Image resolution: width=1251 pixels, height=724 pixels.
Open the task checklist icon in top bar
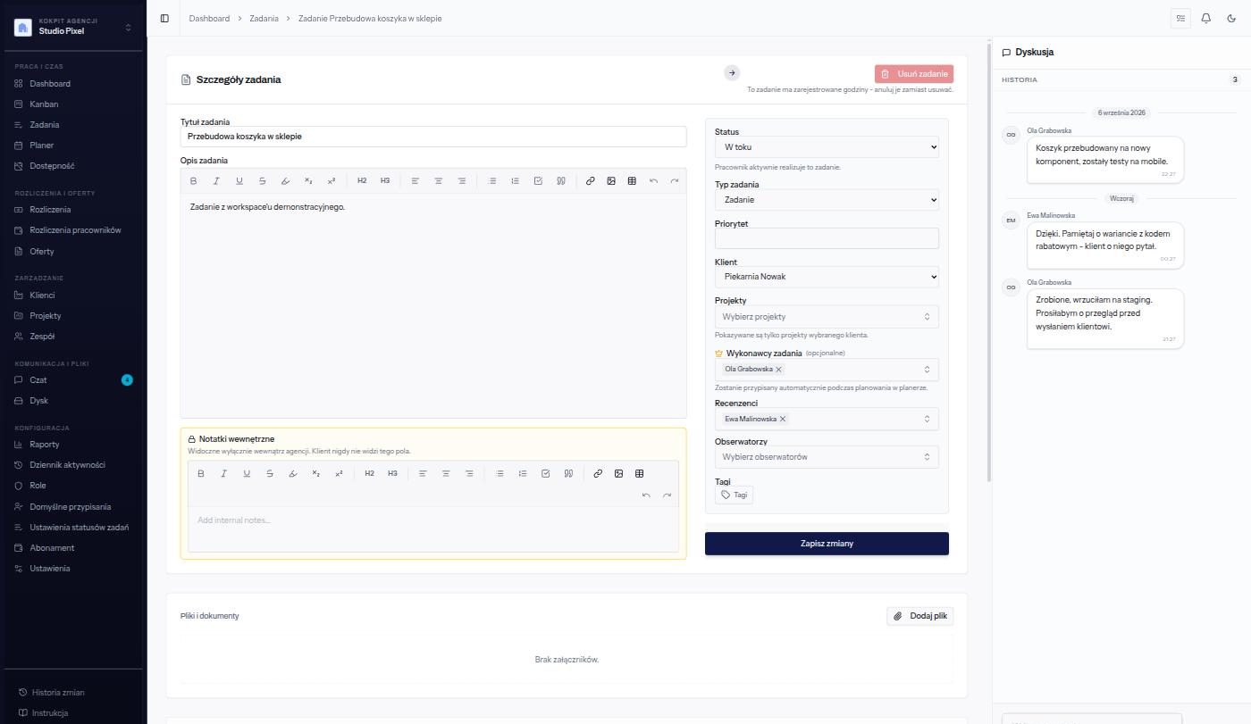pyautogui.click(x=1180, y=18)
